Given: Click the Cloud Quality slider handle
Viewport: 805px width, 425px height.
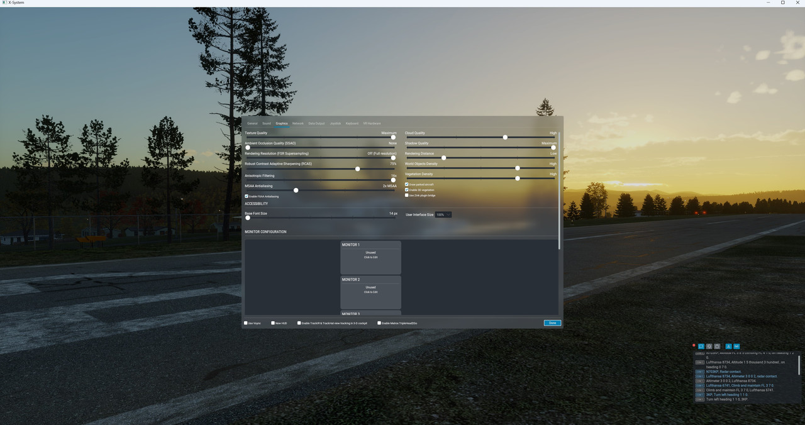Looking at the screenshot, I should click(x=505, y=137).
